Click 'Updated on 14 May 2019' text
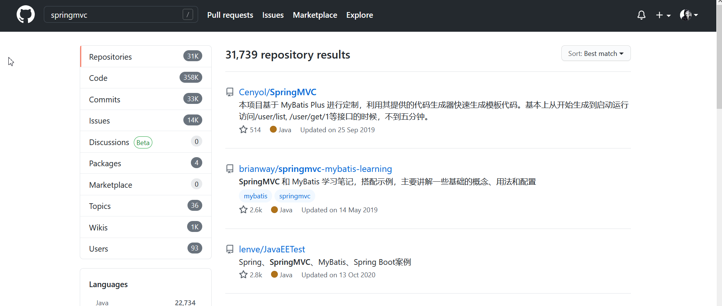This screenshot has width=722, height=306. (339, 210)
